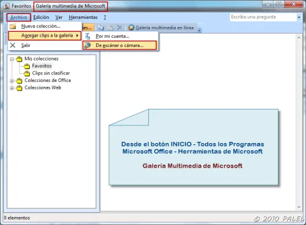Select Mis colecciones in the tree
Screen dimensions: 306x225
pos(42,59)
